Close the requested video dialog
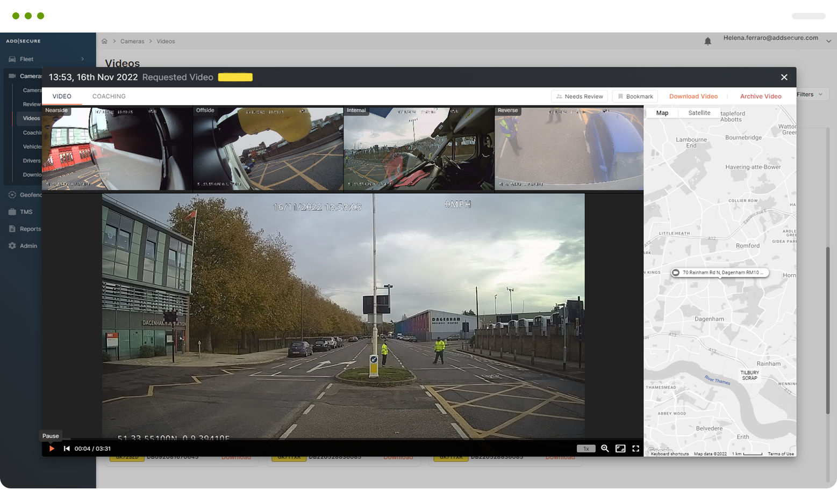Image resolution: width=837 pixels, height=490 pixels. tap(784, 77)
